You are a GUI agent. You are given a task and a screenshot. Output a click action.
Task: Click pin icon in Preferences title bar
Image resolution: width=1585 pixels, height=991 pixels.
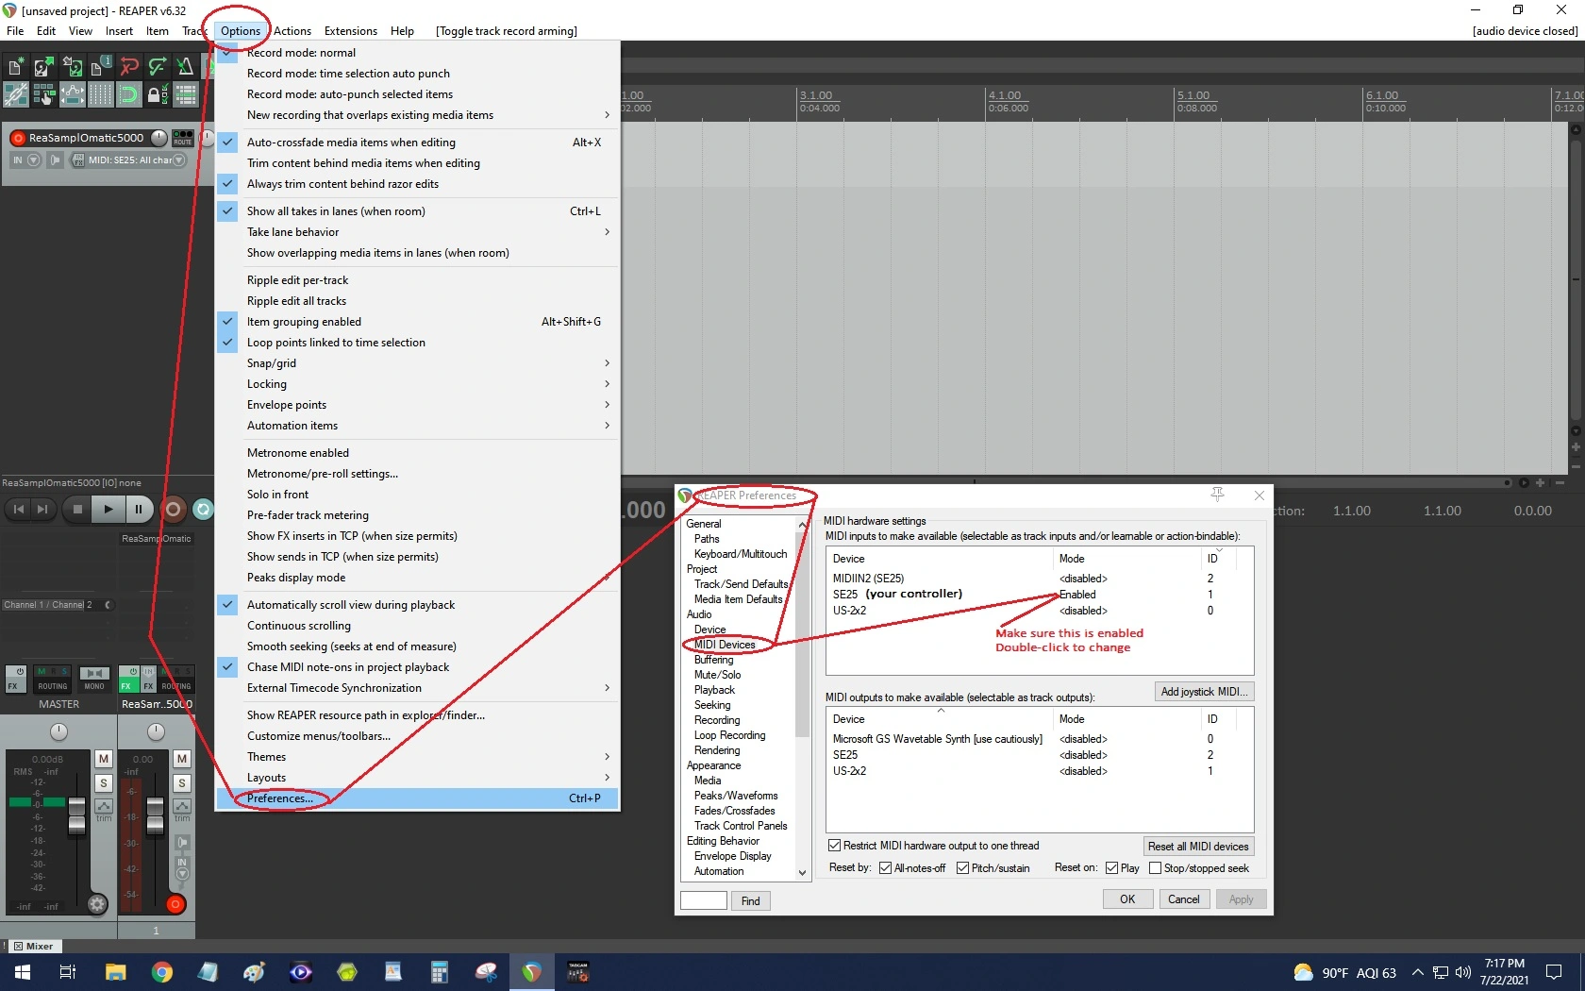tap(1218, 495)
